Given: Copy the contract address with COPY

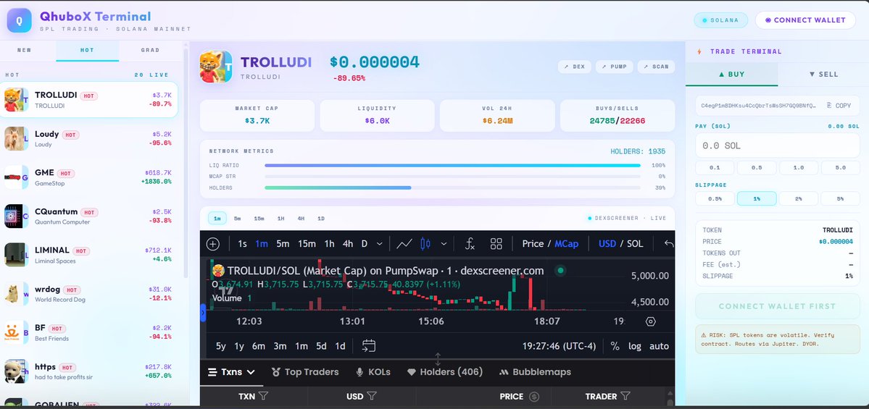Looking at the screenshot, I should tap(839, 105).
